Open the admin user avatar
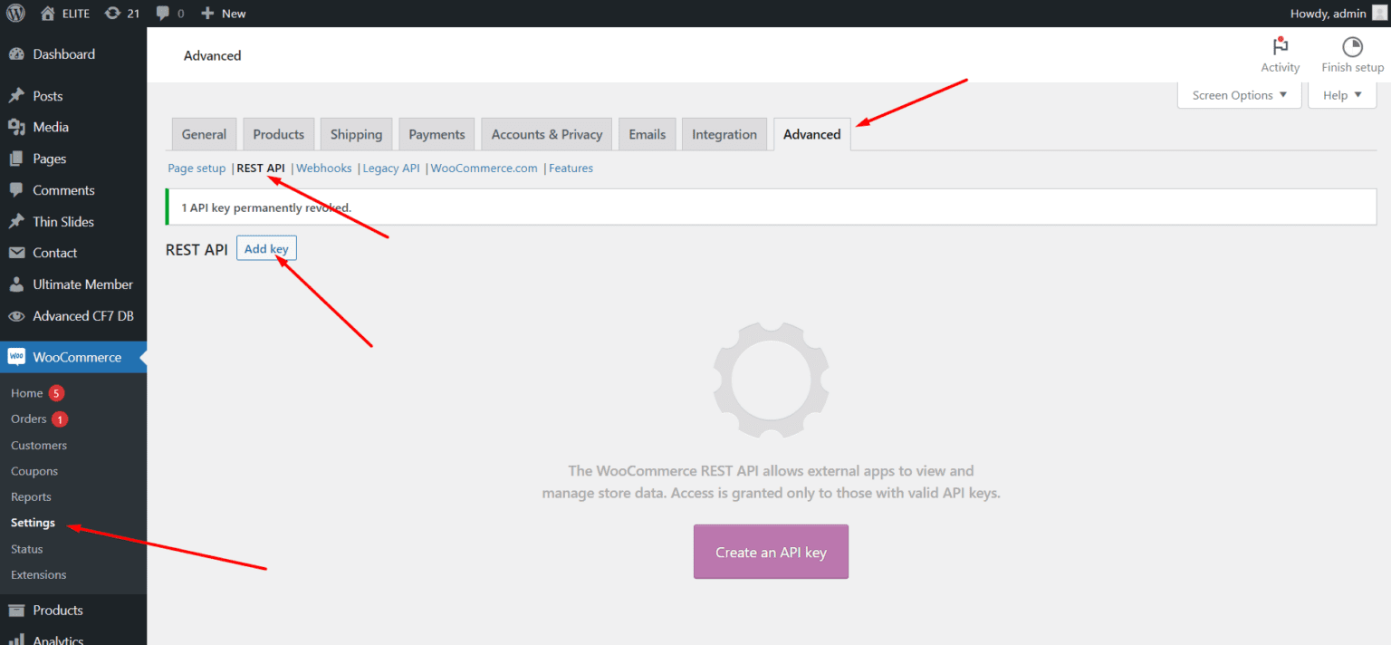Viewport: 1391px width, 645px height. point(1379,13)
